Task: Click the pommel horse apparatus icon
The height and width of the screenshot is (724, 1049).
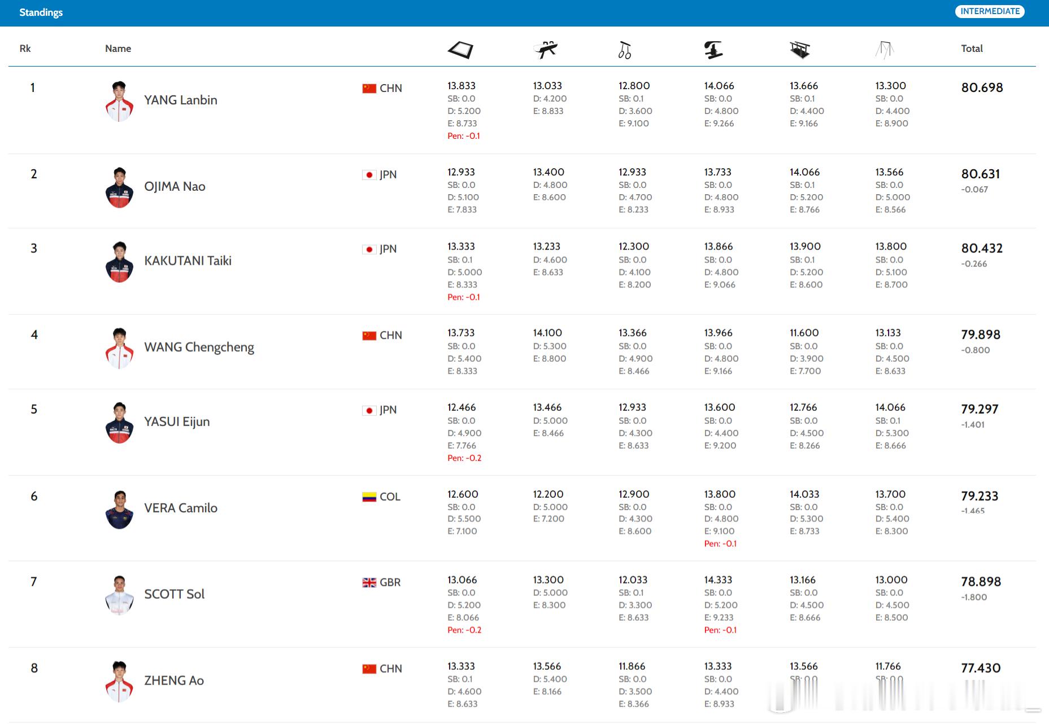Action: click(x=546, y=50)
